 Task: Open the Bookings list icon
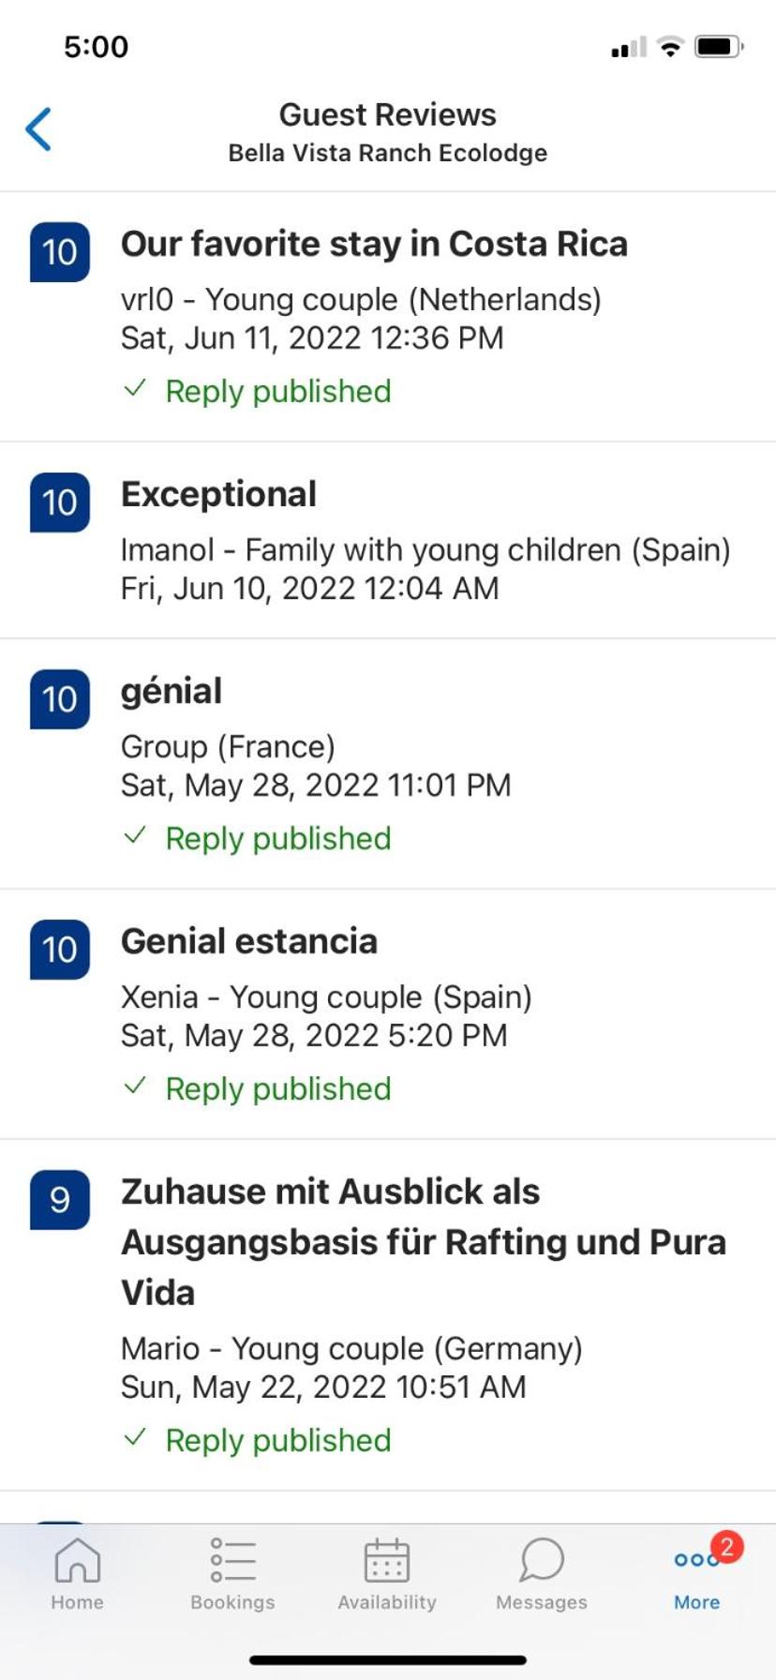tap(232, 1561)
